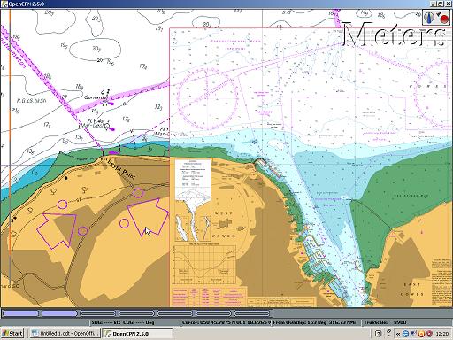Select the second highlighted chart bar segment
Viewport: 453px width, 340px height.
pyautogui.click(x=59, y=313)
